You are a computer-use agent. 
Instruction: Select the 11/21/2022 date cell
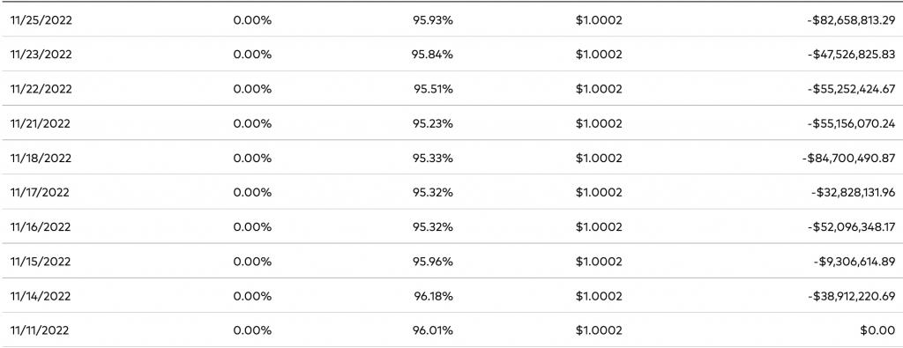pos(41,123)
